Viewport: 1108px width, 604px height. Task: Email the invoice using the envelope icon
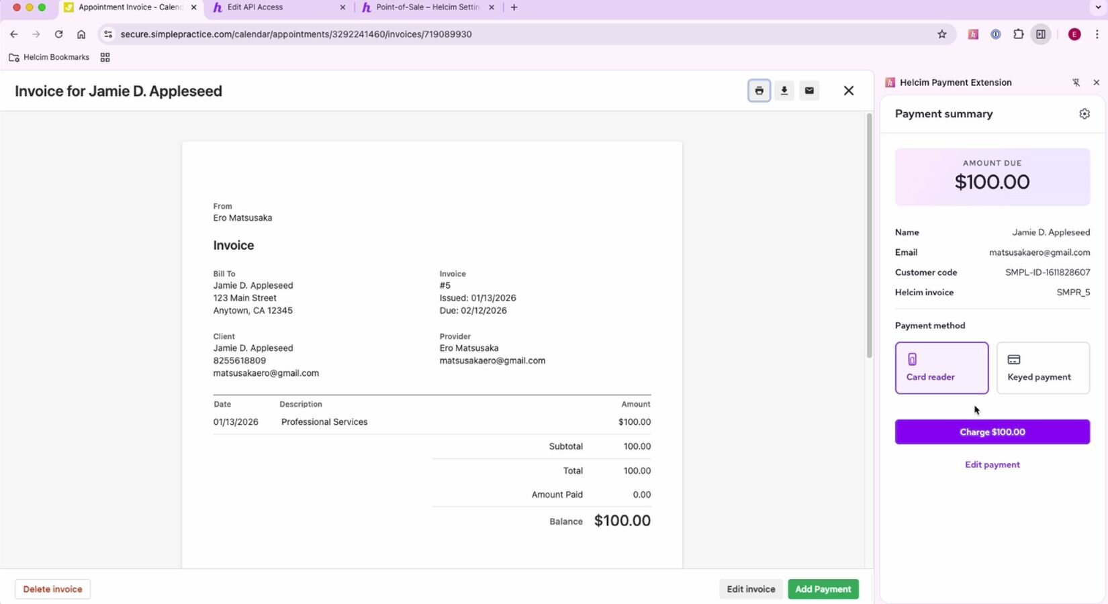(x=809, y=91)
